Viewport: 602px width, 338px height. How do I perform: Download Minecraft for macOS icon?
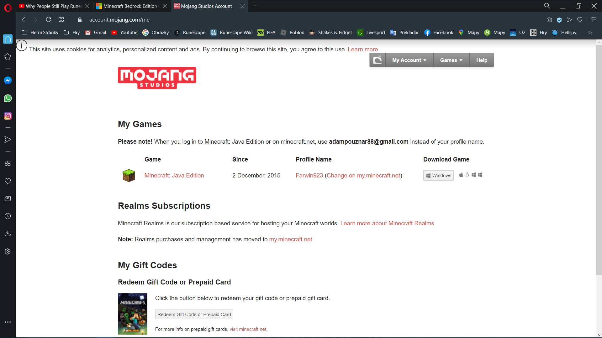click(x=461, y=175)
